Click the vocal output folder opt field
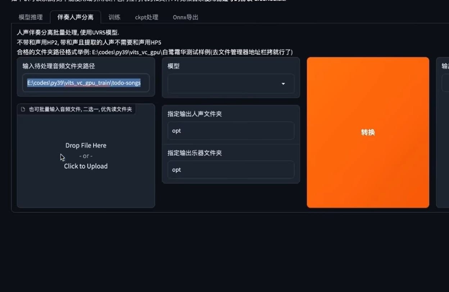The image size is (449, 292). click(x=230, y=131)
